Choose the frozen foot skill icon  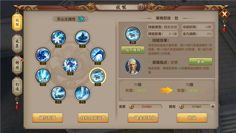pyautogui.click(x=82, y=93)
